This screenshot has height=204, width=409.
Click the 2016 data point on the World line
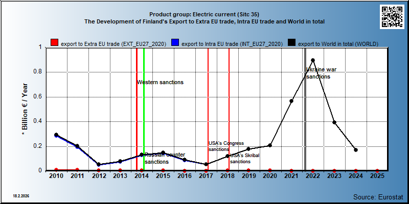[185, 160]
